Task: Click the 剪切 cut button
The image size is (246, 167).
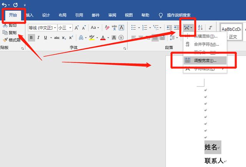Action: 10,25
